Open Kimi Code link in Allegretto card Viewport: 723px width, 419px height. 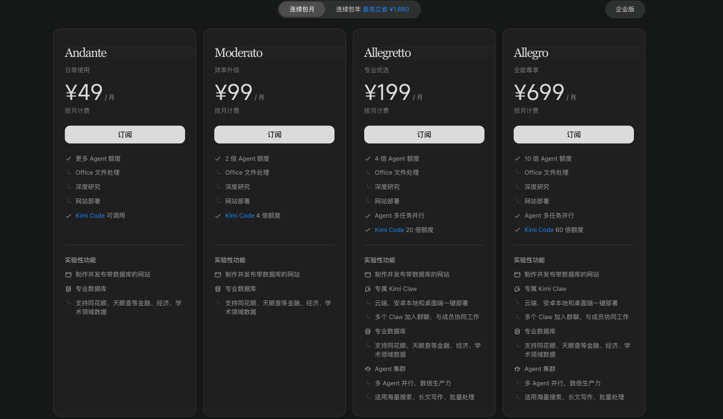pyautogui.click(x=389, y=230)
